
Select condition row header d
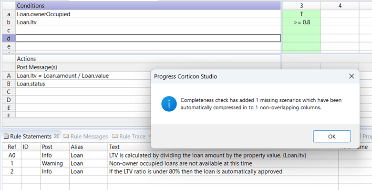click(x=9, y=38)
